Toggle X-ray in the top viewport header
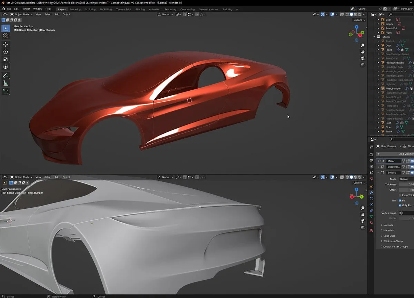The height and width of the screenshot is (298, 414). click(x=342, y=14)
